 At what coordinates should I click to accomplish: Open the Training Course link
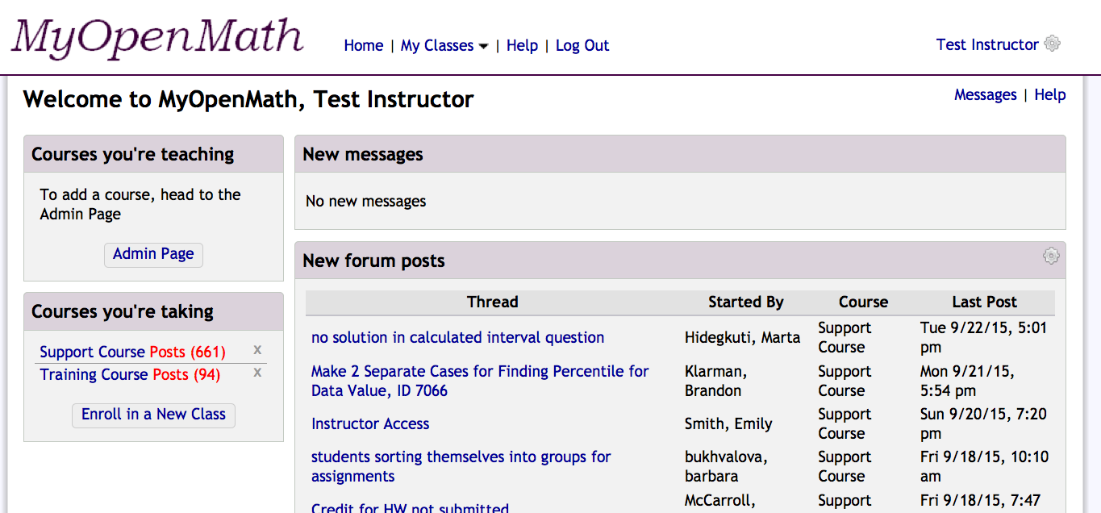[94, 374]
